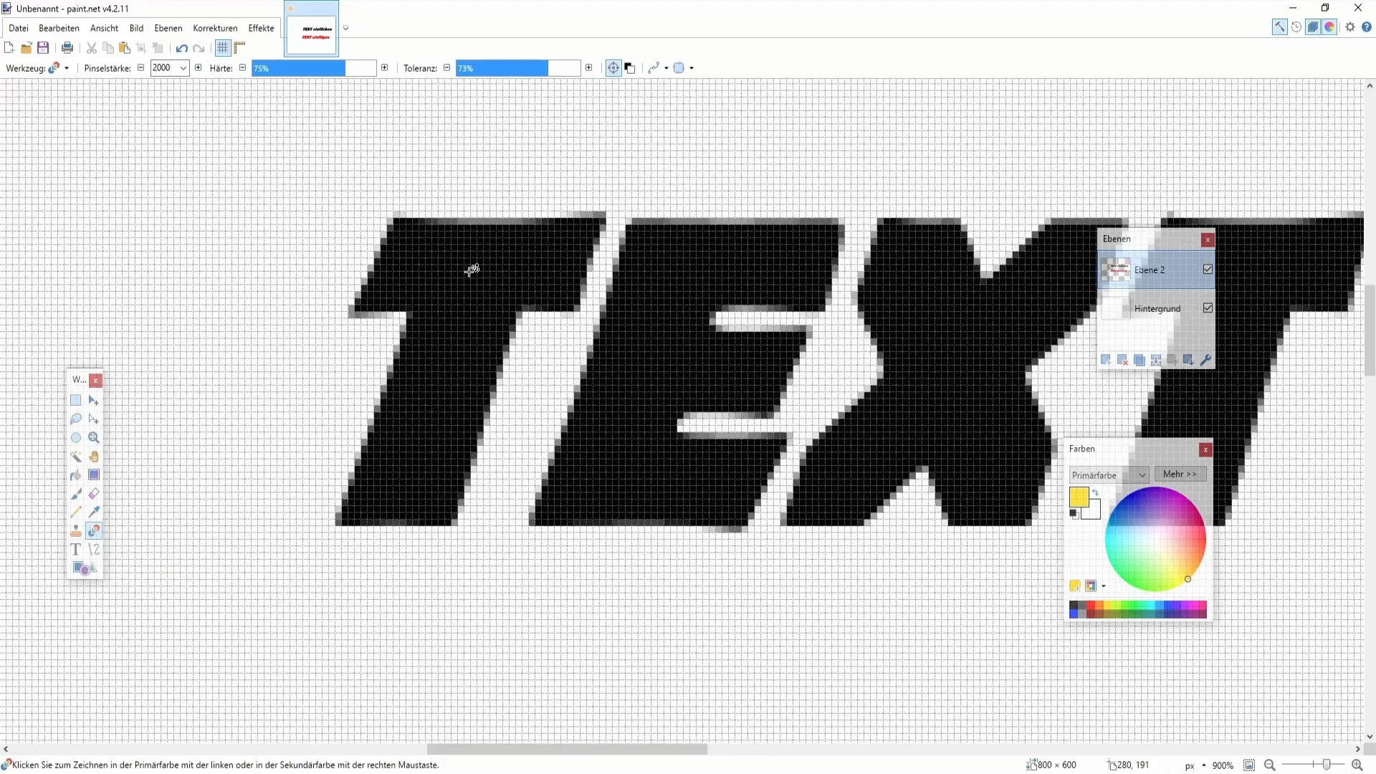Viewport: 1376px width, 774px height.
Task: Click the Undo arrow
Action: 181,48
